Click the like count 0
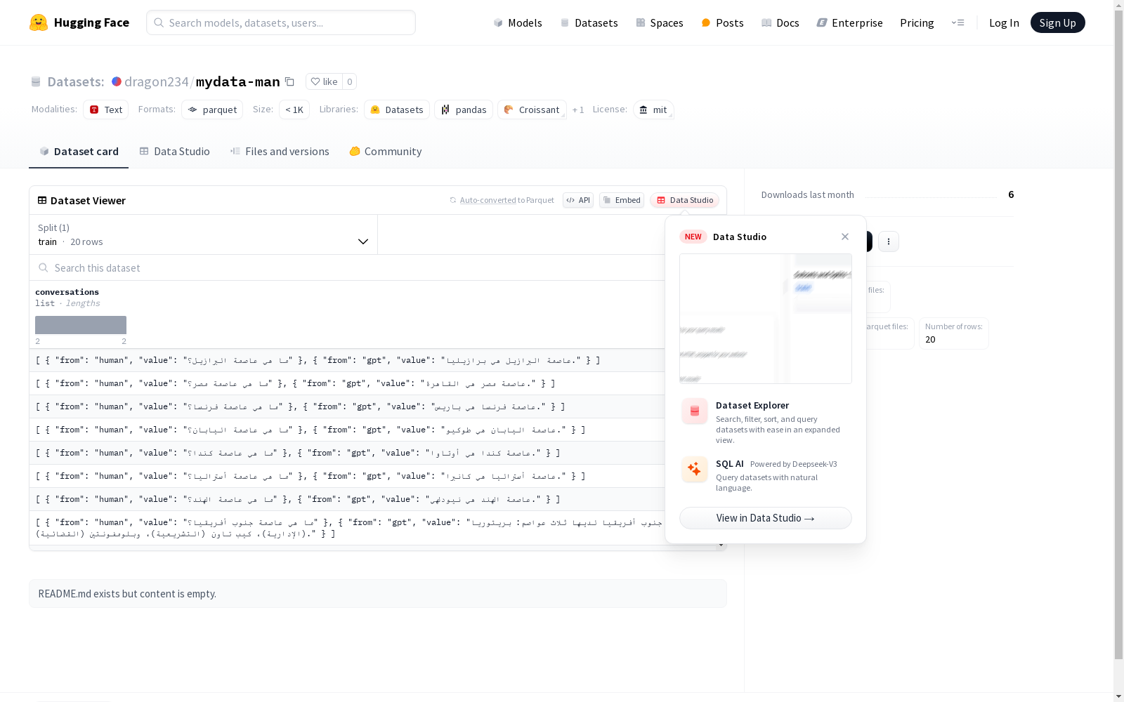The height and width of the screenshot is (702, 1124). click(x=349, y=81)
